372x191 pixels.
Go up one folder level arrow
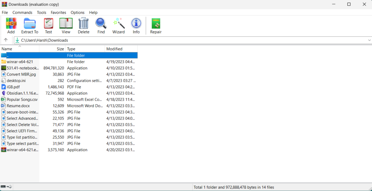(x=6, y=40)
